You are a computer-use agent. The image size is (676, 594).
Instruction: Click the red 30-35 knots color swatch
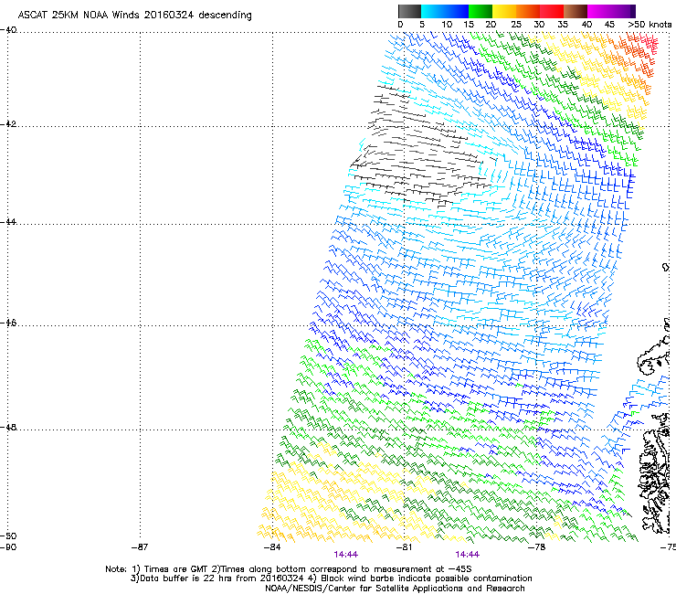click(552, 11)
